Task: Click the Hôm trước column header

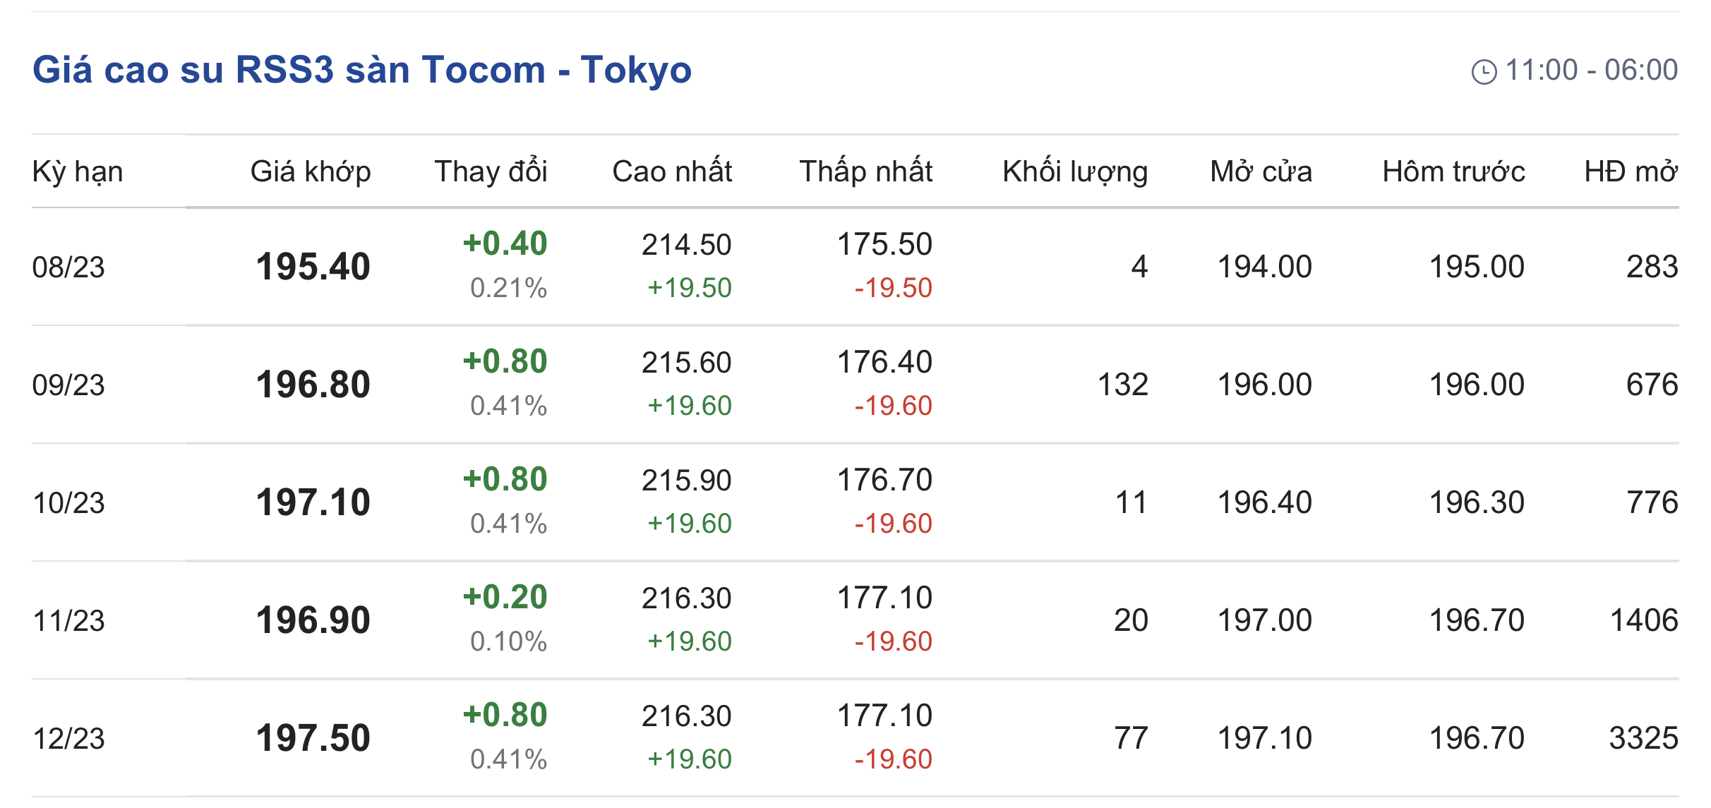Action: 1453,171
